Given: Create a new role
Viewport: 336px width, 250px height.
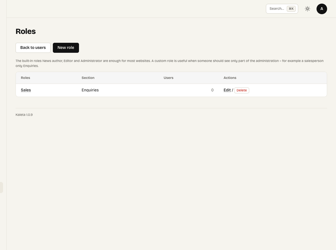Looking at the screenshot, I should 66,48.
